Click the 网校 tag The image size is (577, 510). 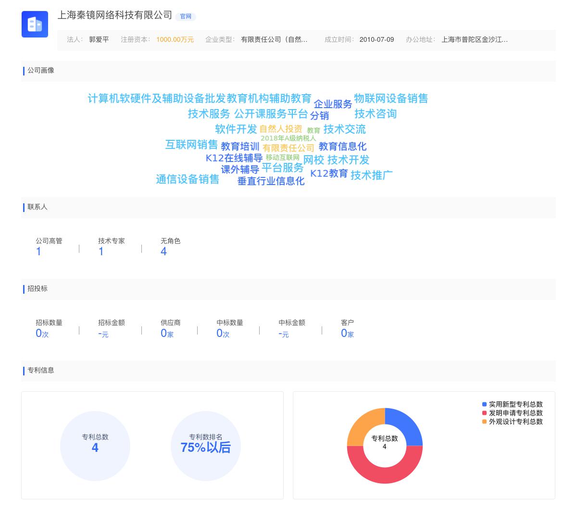(314, 160)
